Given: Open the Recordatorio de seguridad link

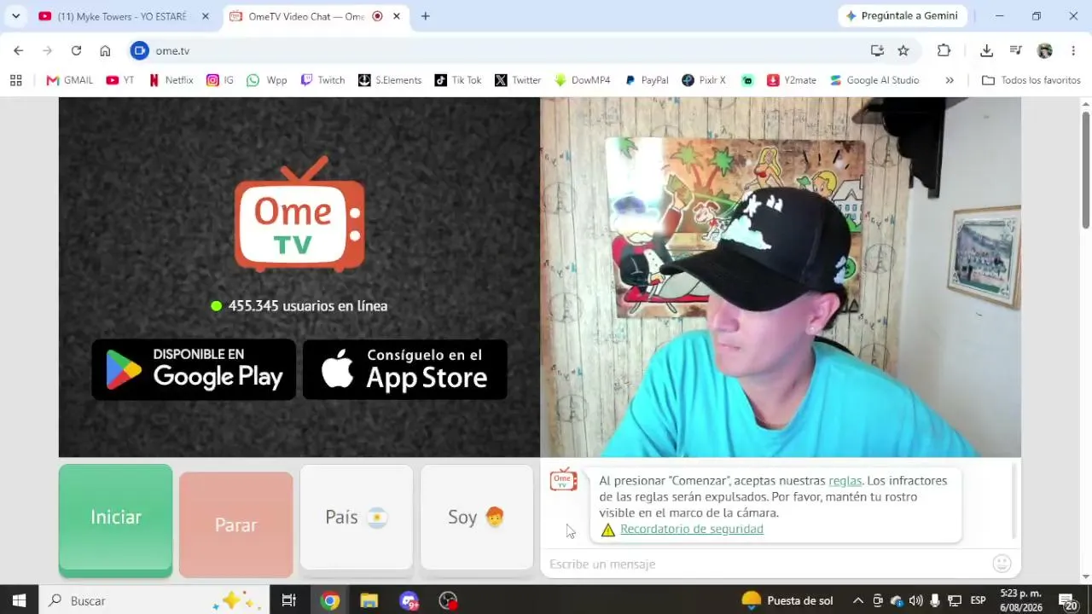Looking at the screenshot, I should tap(692, 529).
